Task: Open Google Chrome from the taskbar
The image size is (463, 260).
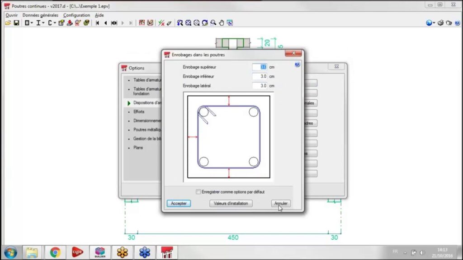Action: (55, 252)
